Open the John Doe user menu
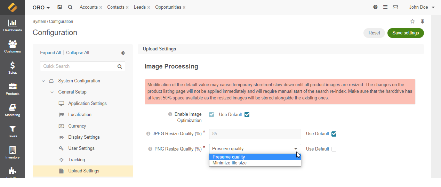441x187 pixels. tap(422, 7)
